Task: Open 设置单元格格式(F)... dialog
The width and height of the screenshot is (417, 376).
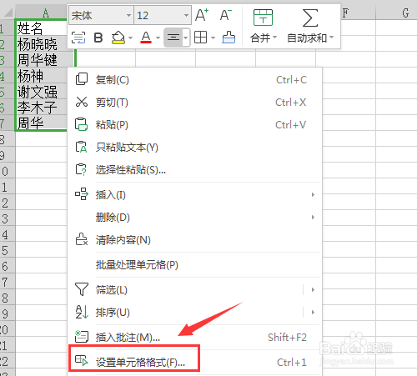Action: pos(194,362)
